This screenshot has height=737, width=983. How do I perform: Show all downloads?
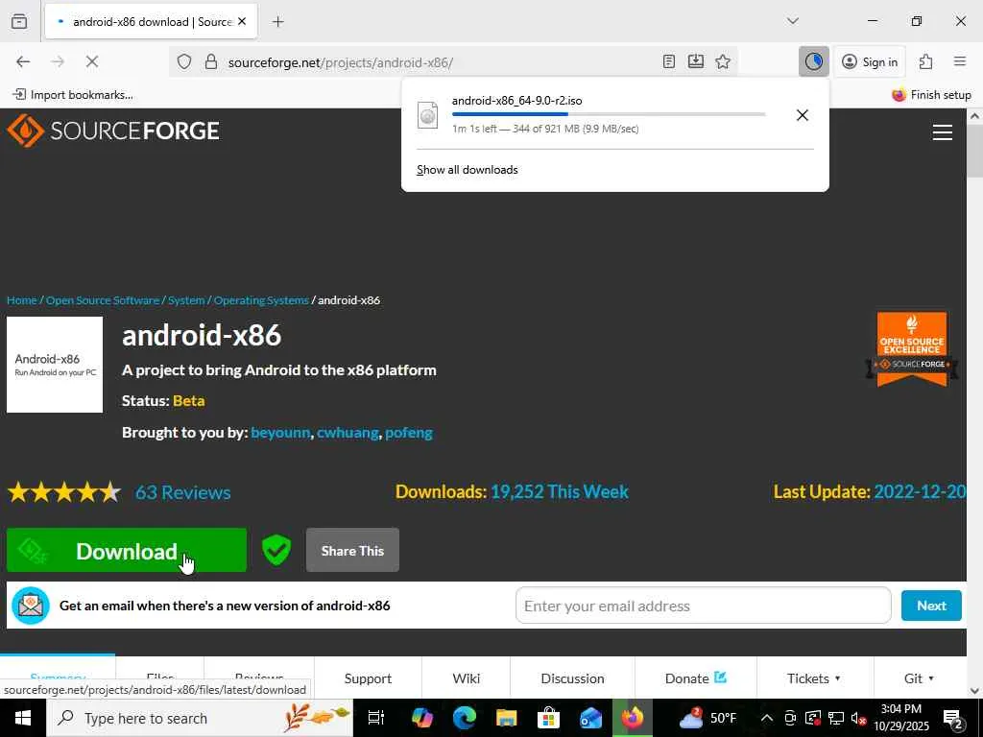click(x=468, y=170)
